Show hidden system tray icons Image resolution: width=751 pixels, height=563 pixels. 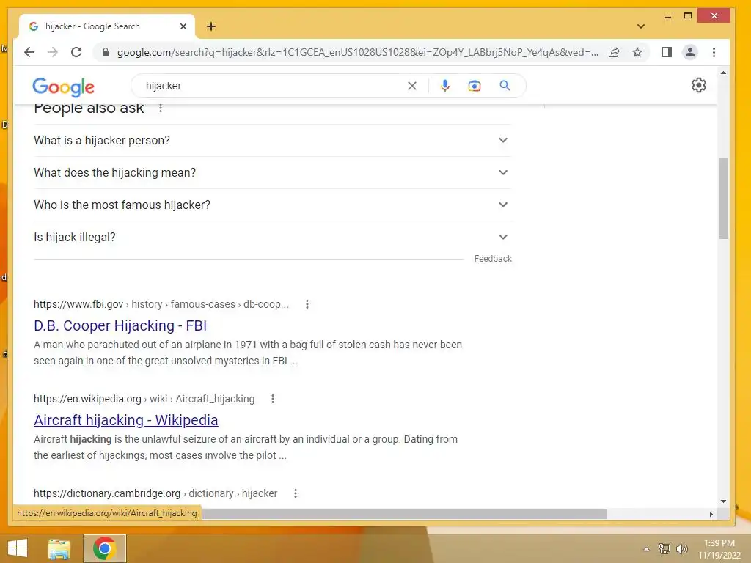point(646,549)
